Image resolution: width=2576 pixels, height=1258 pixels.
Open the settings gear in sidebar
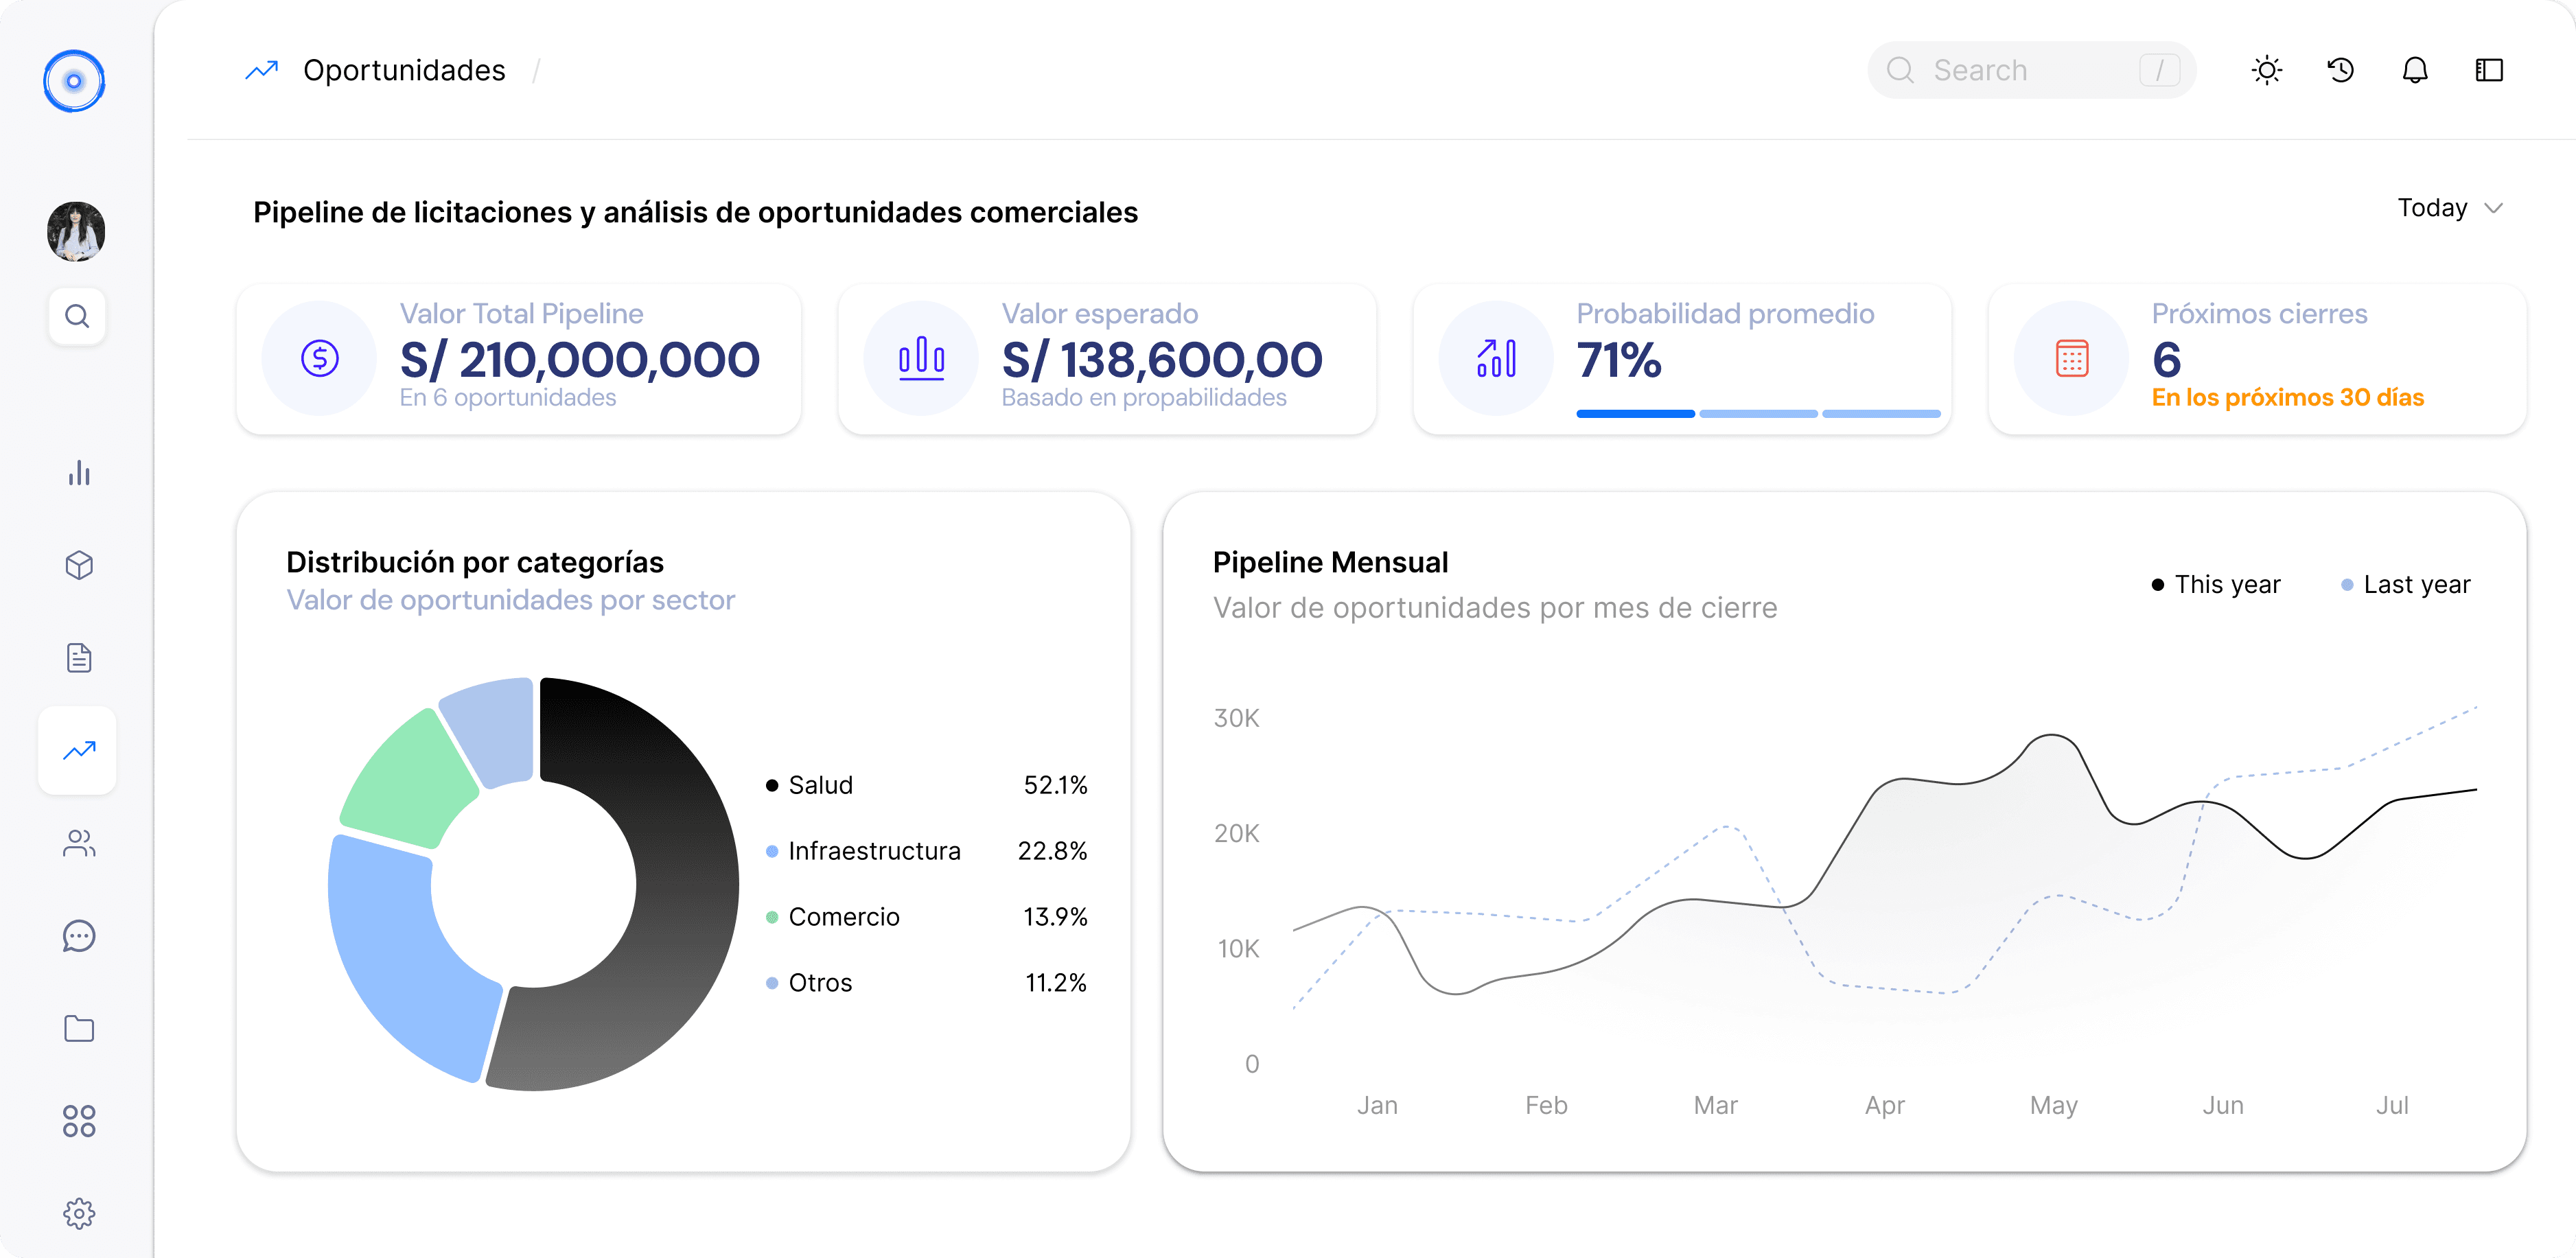[x=79, y=1213]
